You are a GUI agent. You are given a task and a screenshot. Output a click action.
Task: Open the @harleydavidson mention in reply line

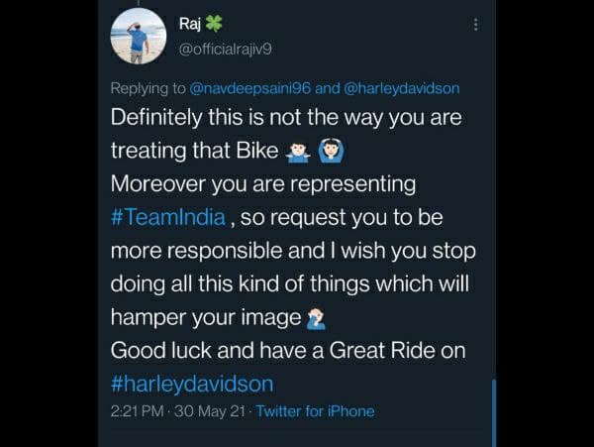(x=402, y=88)
